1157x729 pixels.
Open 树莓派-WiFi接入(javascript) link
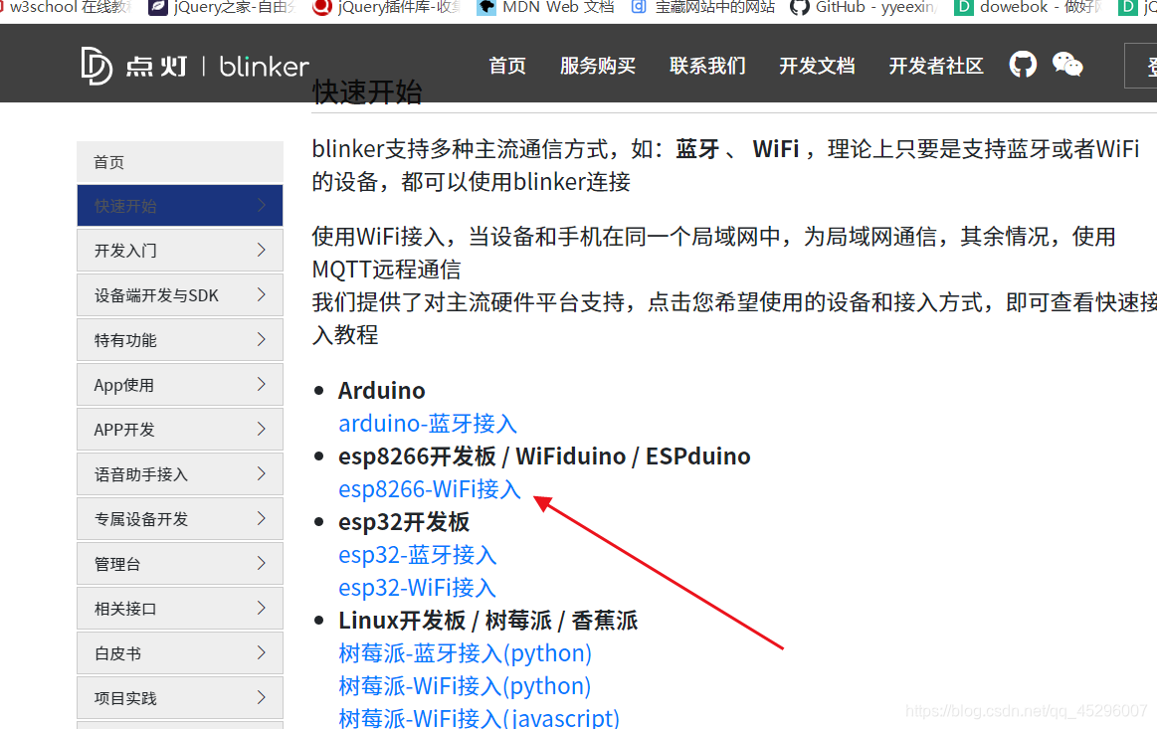pos(479,718)
